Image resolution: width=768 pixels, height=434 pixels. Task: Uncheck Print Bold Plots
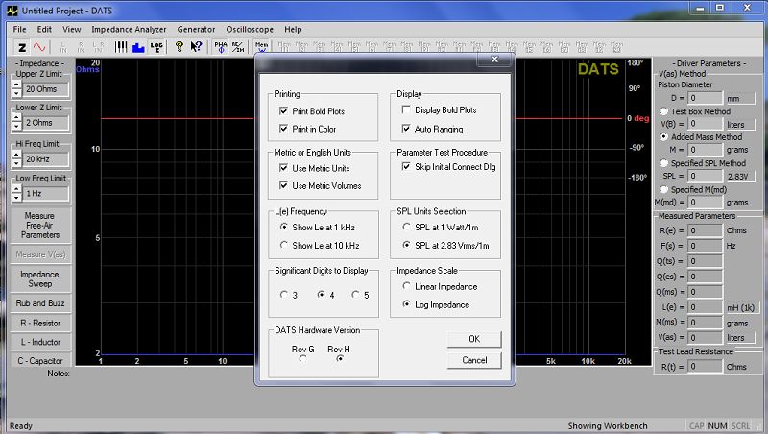(x=283, y=110)
